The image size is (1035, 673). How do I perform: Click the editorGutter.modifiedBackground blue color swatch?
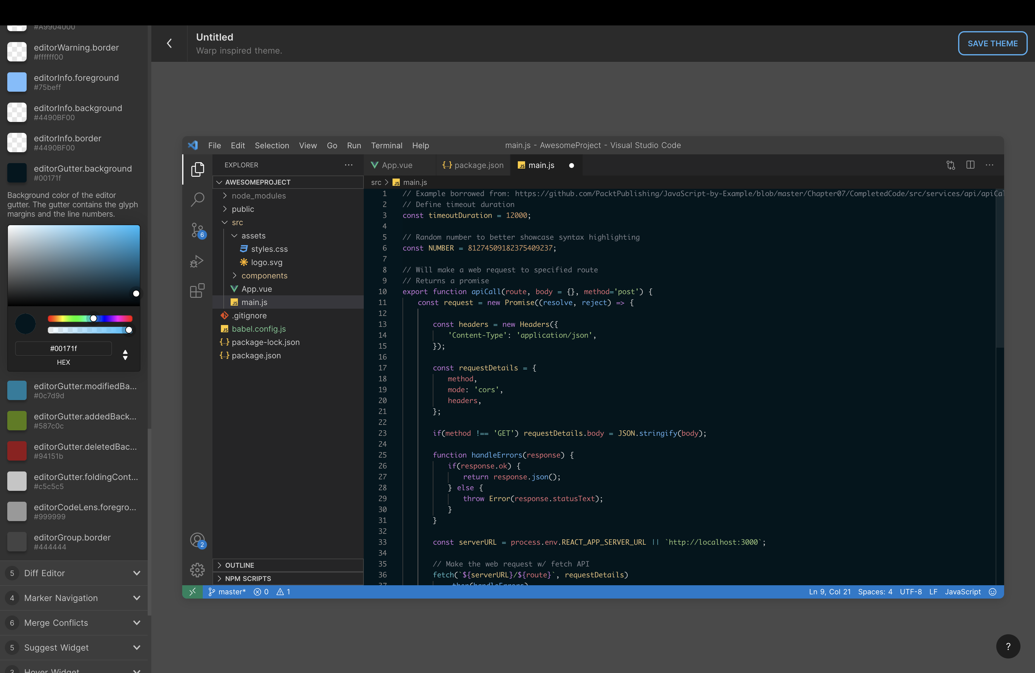pyautogui.click(x=17, y=390)
